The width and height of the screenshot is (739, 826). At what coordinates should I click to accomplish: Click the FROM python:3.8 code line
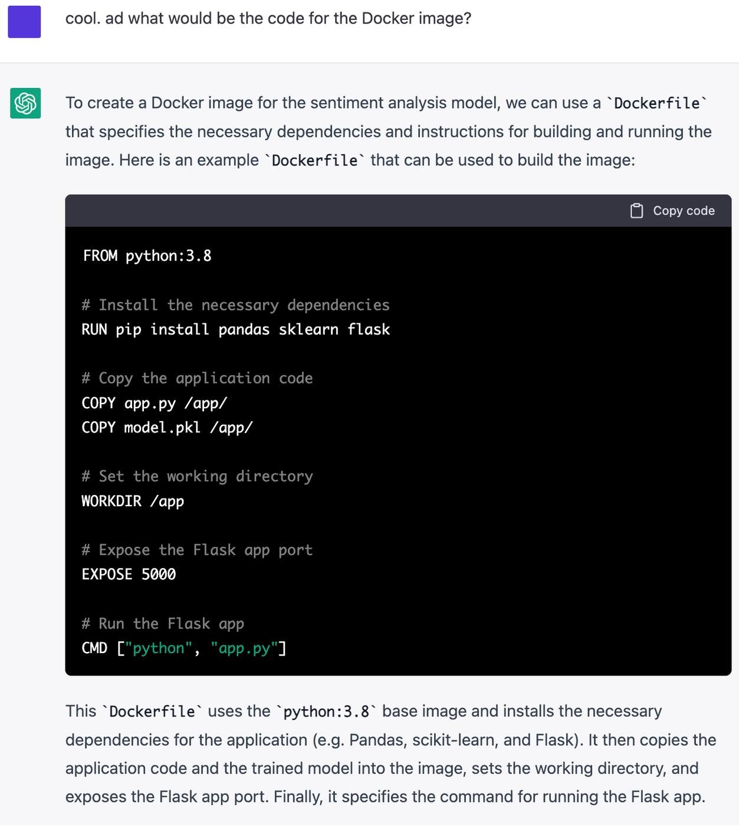(147, 255)
